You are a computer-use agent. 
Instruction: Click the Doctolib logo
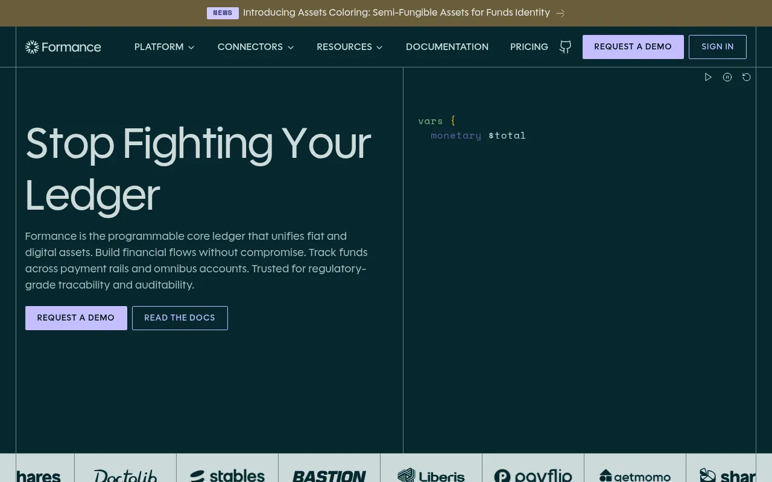(125, 476)
